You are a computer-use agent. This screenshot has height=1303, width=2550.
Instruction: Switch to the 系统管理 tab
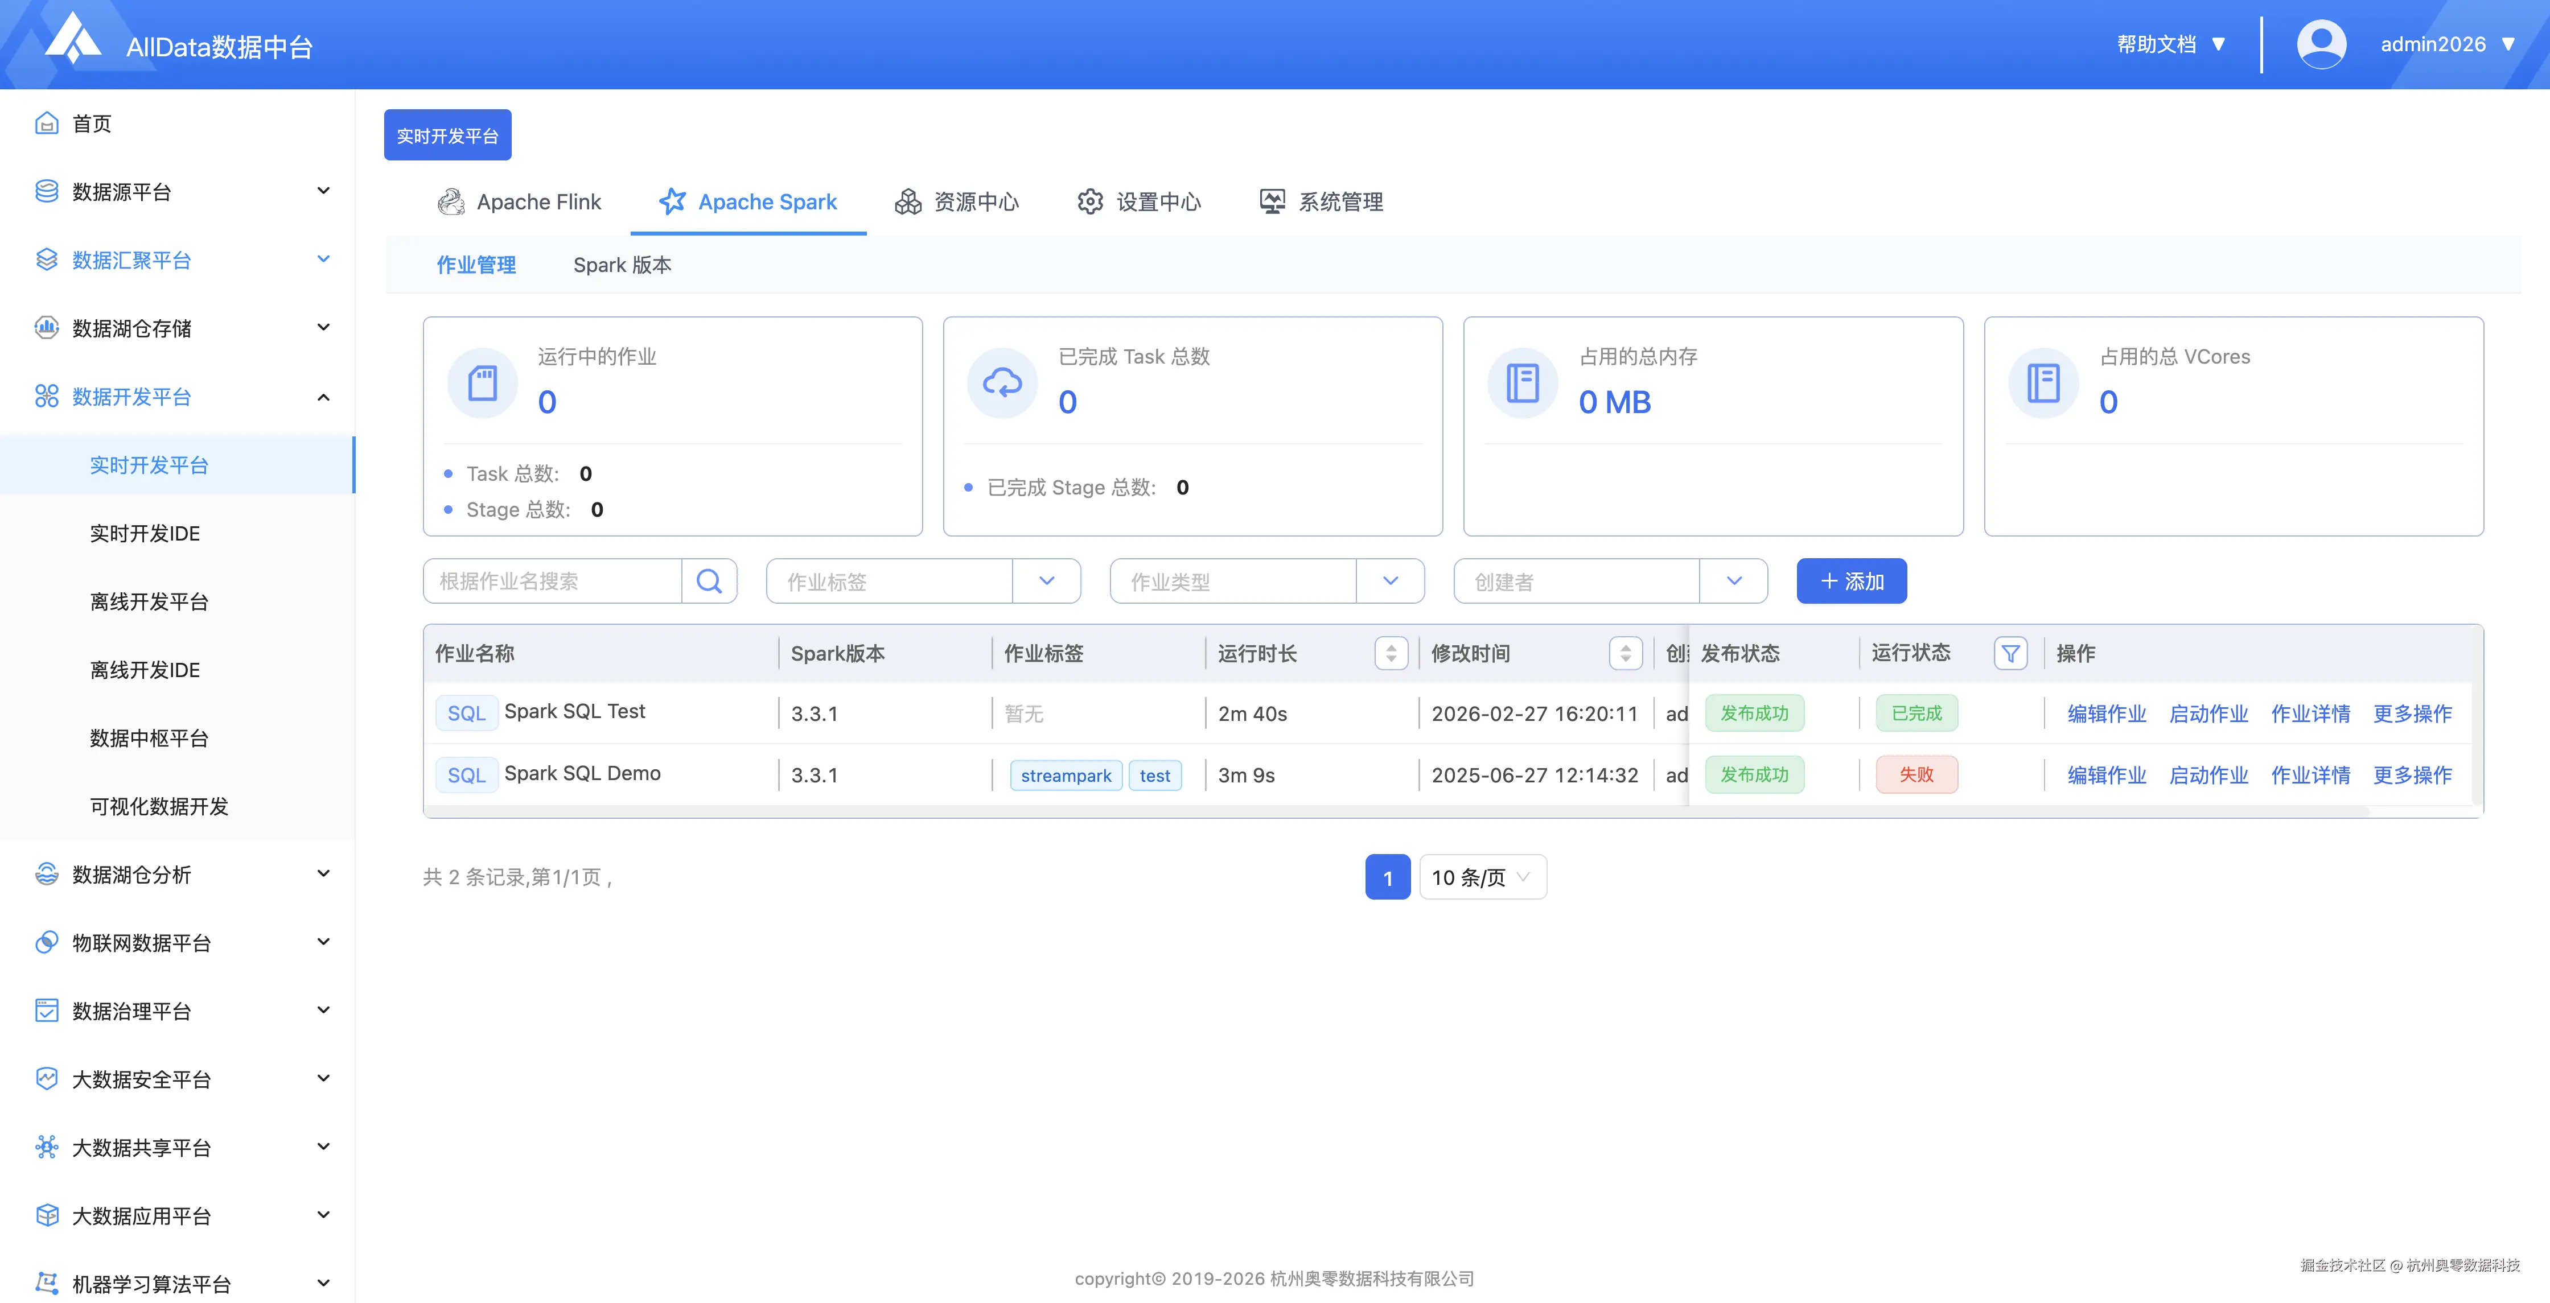click(x=1321, y=202)
